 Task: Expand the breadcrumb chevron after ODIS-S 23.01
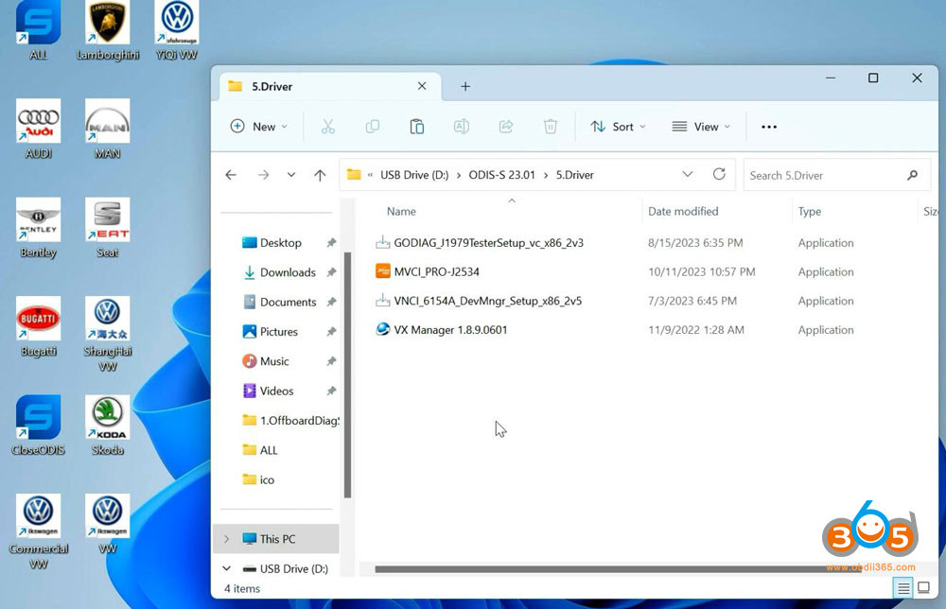(x=546, y=175)
